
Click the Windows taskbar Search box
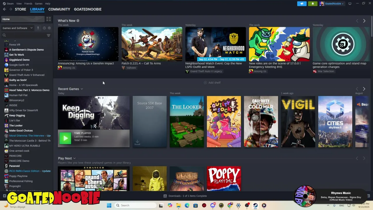coord(135,205)
